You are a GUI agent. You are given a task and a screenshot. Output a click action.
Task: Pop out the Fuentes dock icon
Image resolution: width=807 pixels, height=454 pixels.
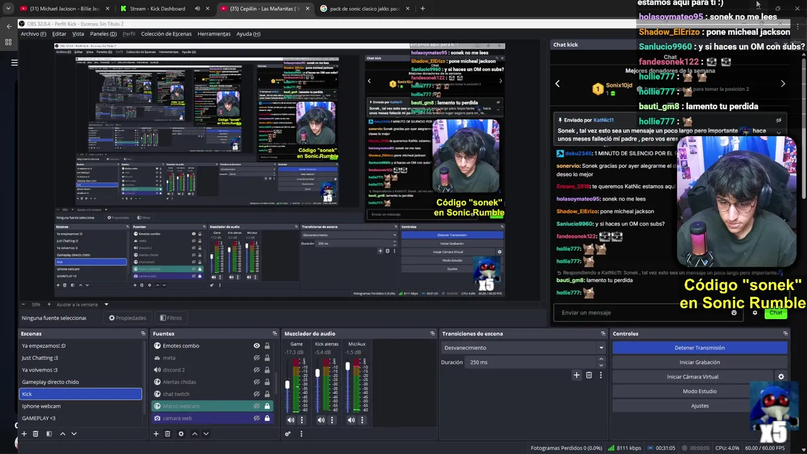point(274,334)
